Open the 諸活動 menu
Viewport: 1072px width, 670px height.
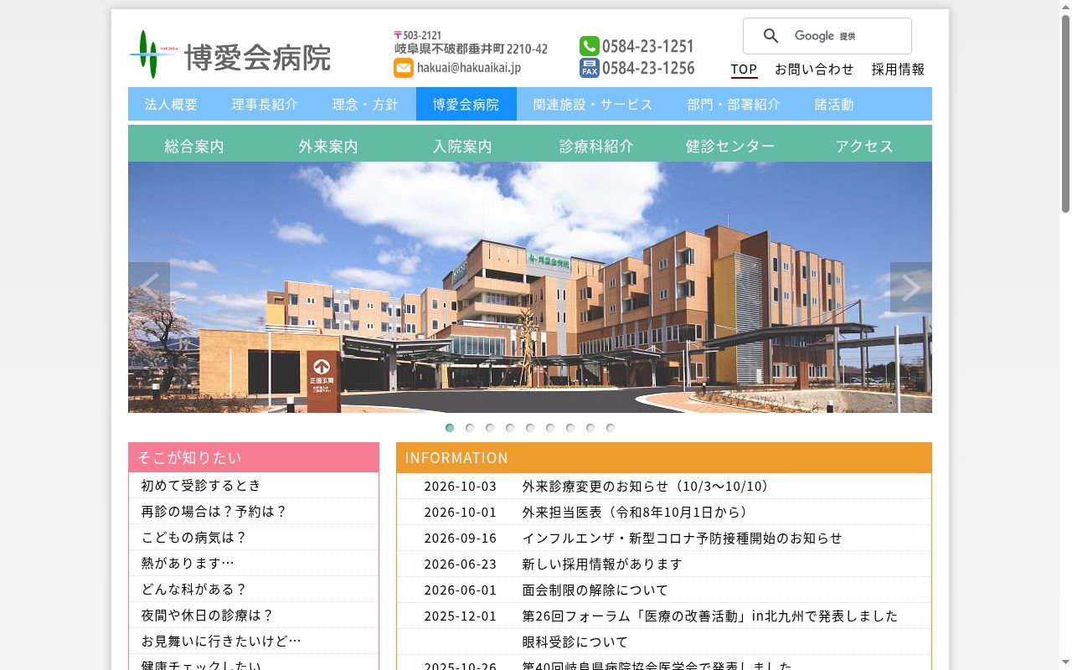pos(834,104)
